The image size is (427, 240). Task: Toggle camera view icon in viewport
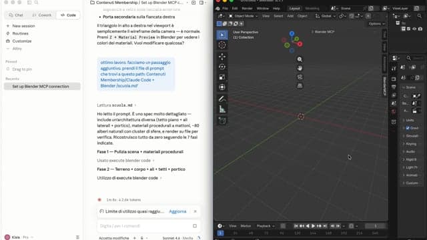(300, 77)
